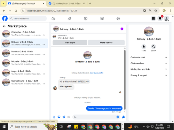
Task: Focus the Search Facebook field
Action: 28,18
